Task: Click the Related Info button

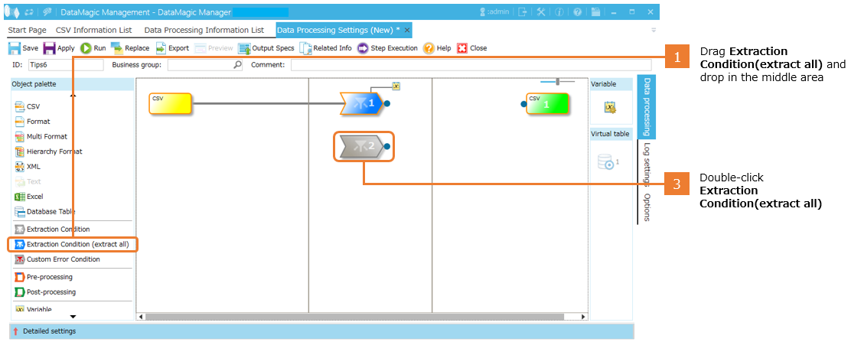Action: (x=326, y=48)
